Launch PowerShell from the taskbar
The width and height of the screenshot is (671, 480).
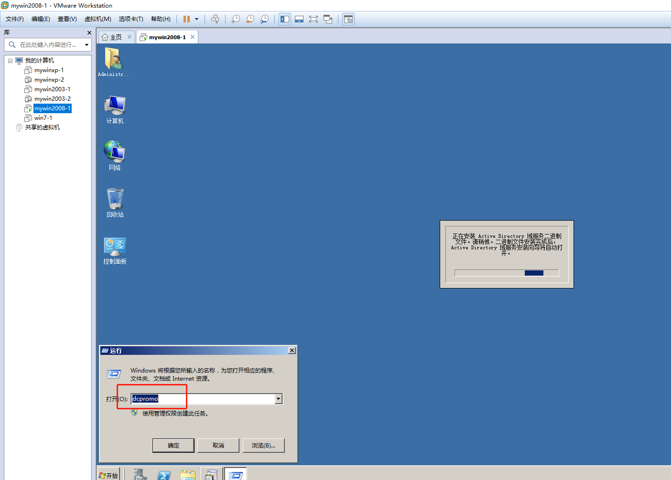(x=163, y=474)
